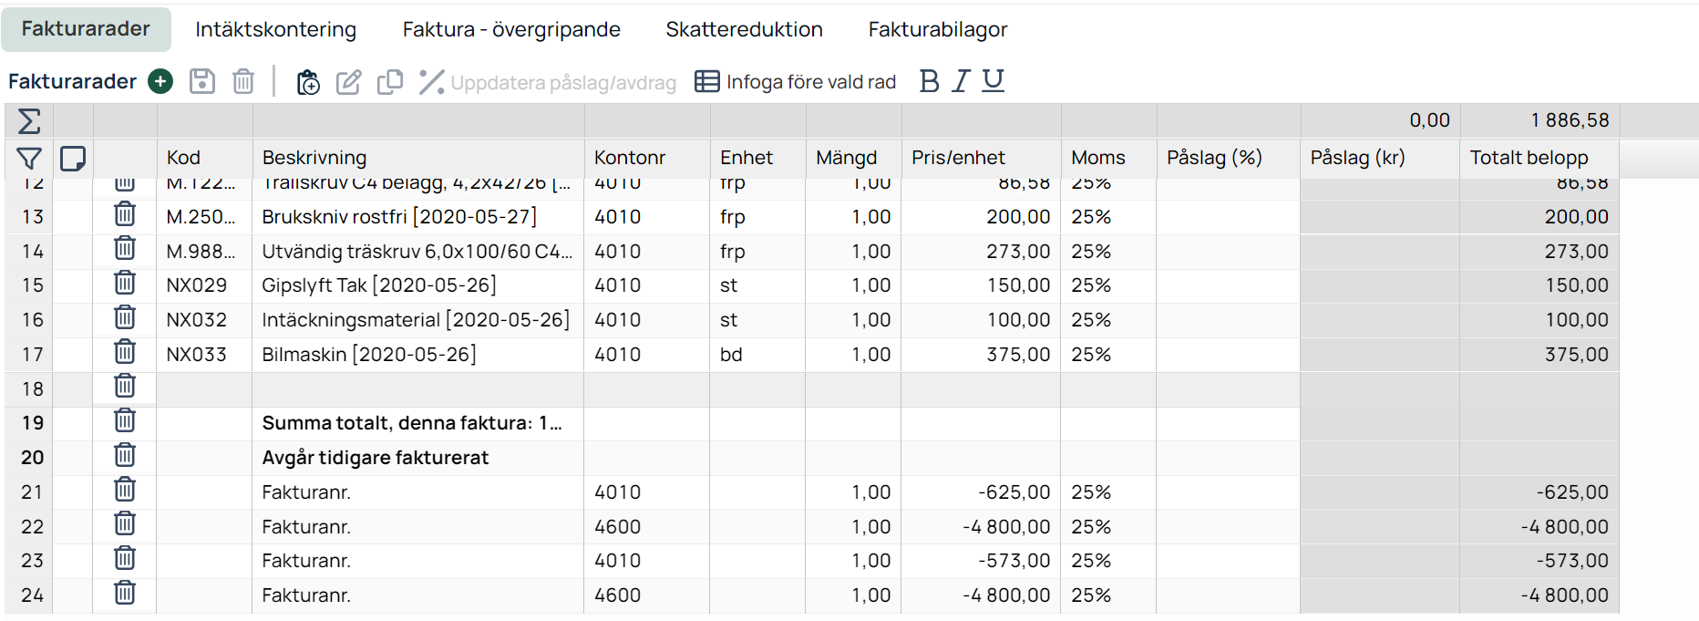Open the Skattereduktion tab
Image resolution: width=1699 pixels, height=621 pixels.
coord(744,29)
